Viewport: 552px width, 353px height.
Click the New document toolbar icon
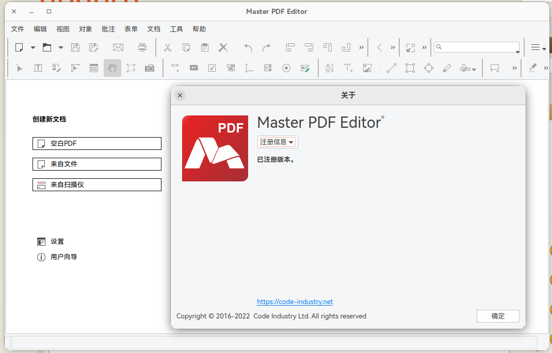click(20, 47)
